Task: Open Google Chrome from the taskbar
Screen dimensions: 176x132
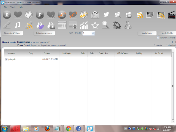Action: pyautogui.click(x=68, y=128)
